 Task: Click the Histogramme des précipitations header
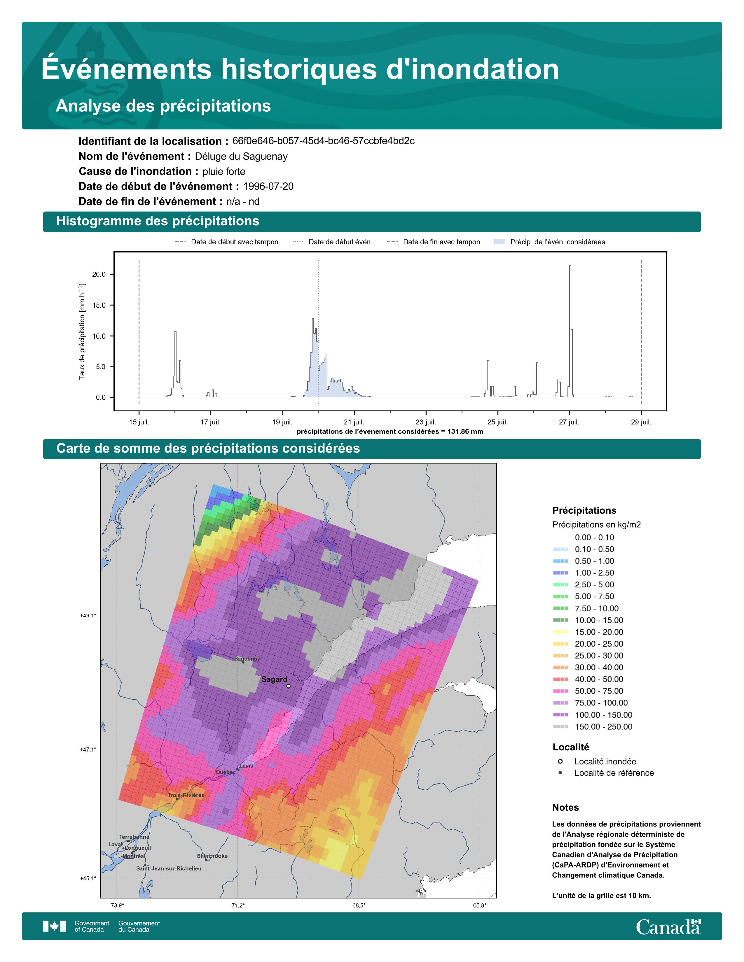point(157,221)
